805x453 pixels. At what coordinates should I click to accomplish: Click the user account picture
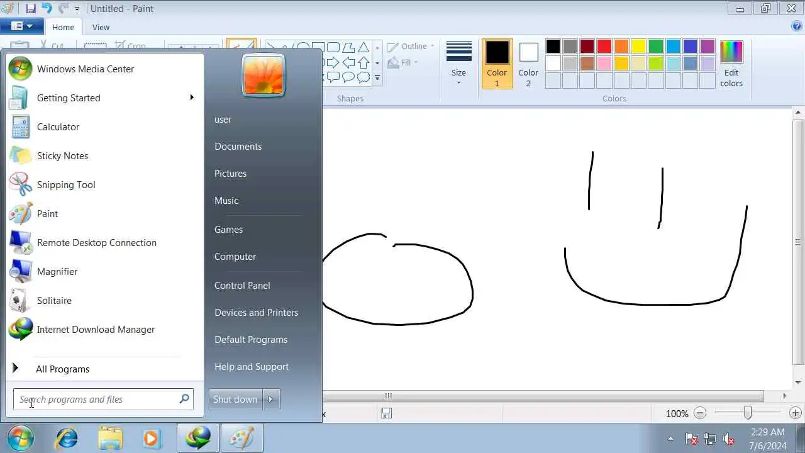click(264, 75)
